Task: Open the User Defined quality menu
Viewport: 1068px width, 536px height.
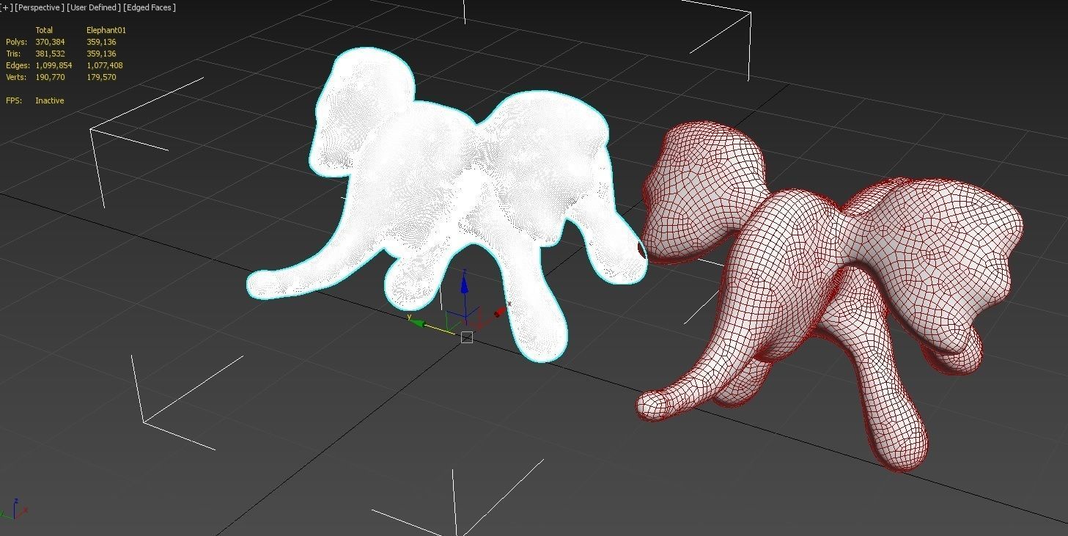Action: (93, 7)
